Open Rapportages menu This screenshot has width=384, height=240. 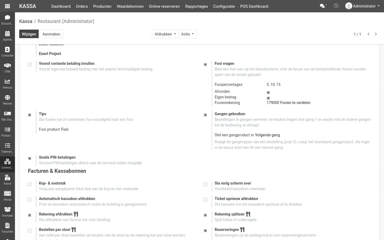(196, 6)
